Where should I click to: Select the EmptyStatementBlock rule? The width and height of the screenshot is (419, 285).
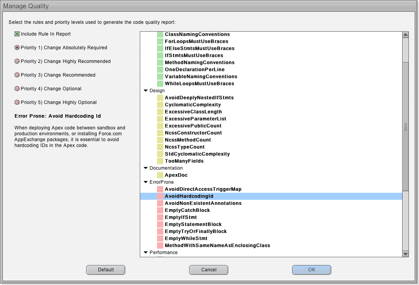coord(193,224)
